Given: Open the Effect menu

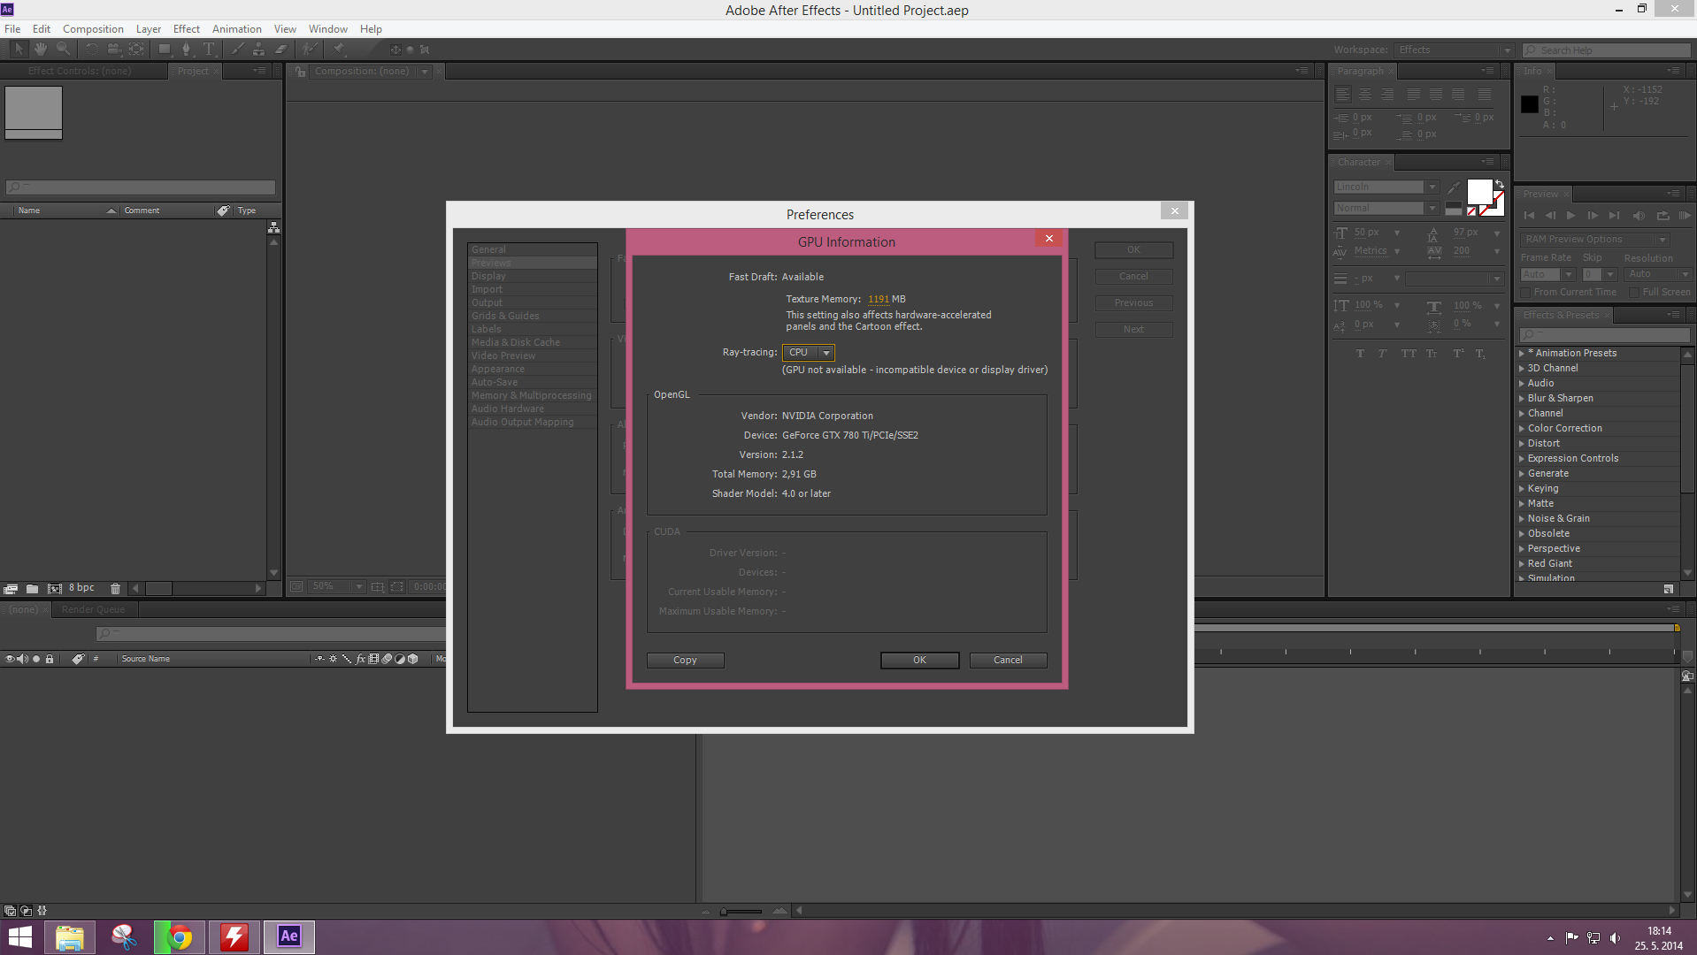Looking at the screenshot, I should pos(187,29).
